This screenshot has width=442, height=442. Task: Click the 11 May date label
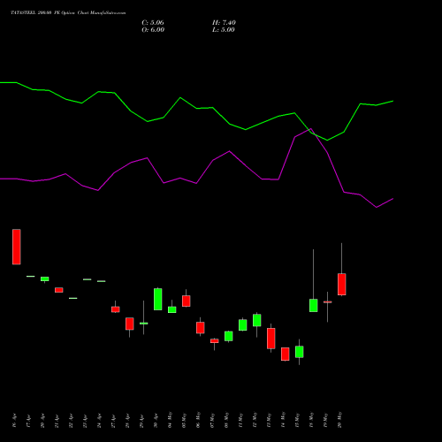pyautogui.click(x=241, y=420)
